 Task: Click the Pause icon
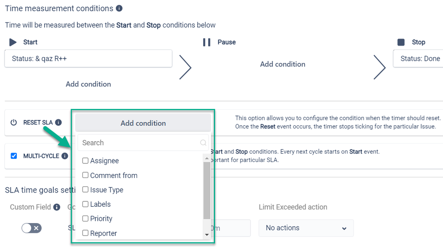(x=207, y=42)
